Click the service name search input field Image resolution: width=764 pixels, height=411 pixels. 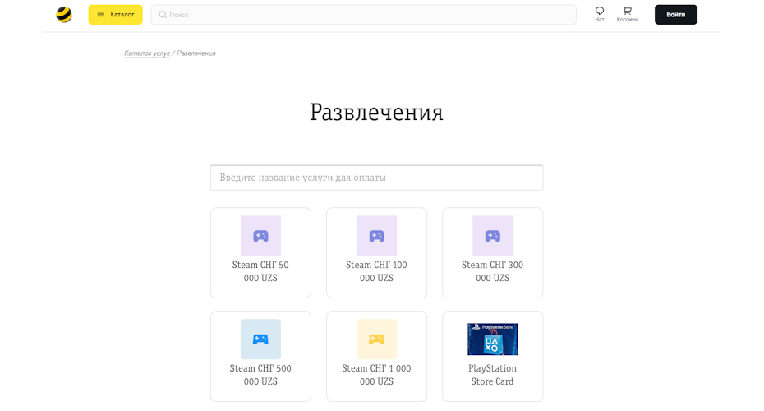pyautogui.click(x=376, y=178)
